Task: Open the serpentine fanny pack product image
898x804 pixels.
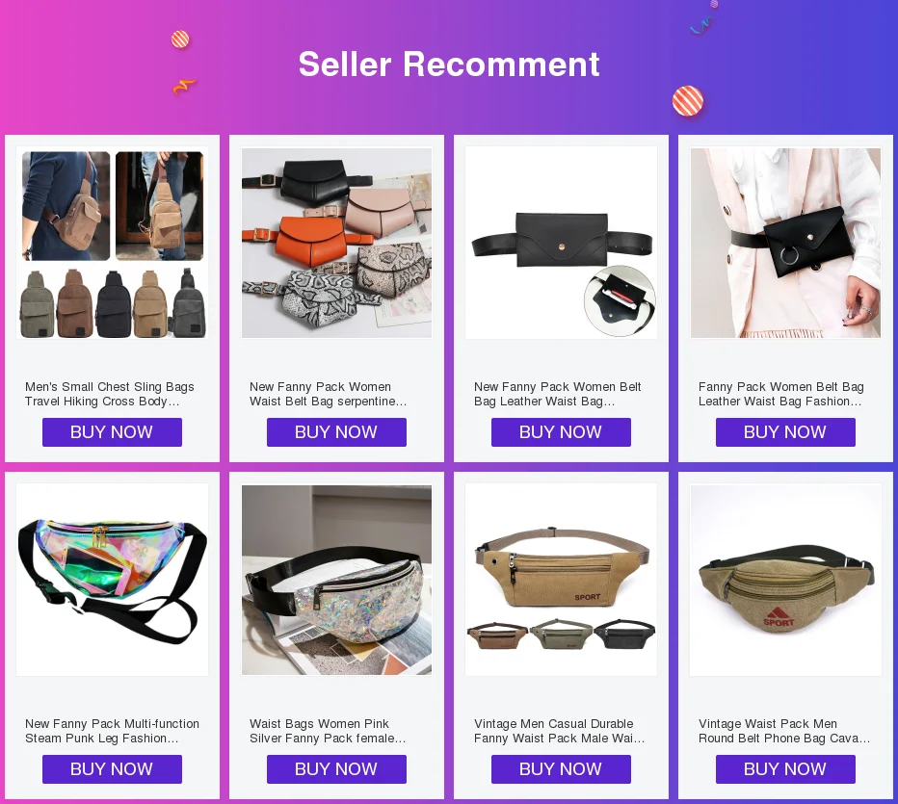Action: tap(337, 244)
